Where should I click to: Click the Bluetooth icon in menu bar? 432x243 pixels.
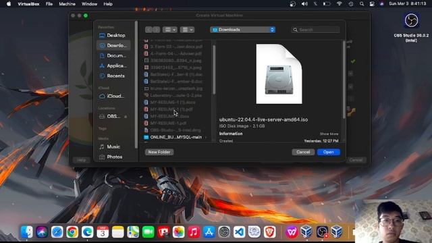coord(315,4)
